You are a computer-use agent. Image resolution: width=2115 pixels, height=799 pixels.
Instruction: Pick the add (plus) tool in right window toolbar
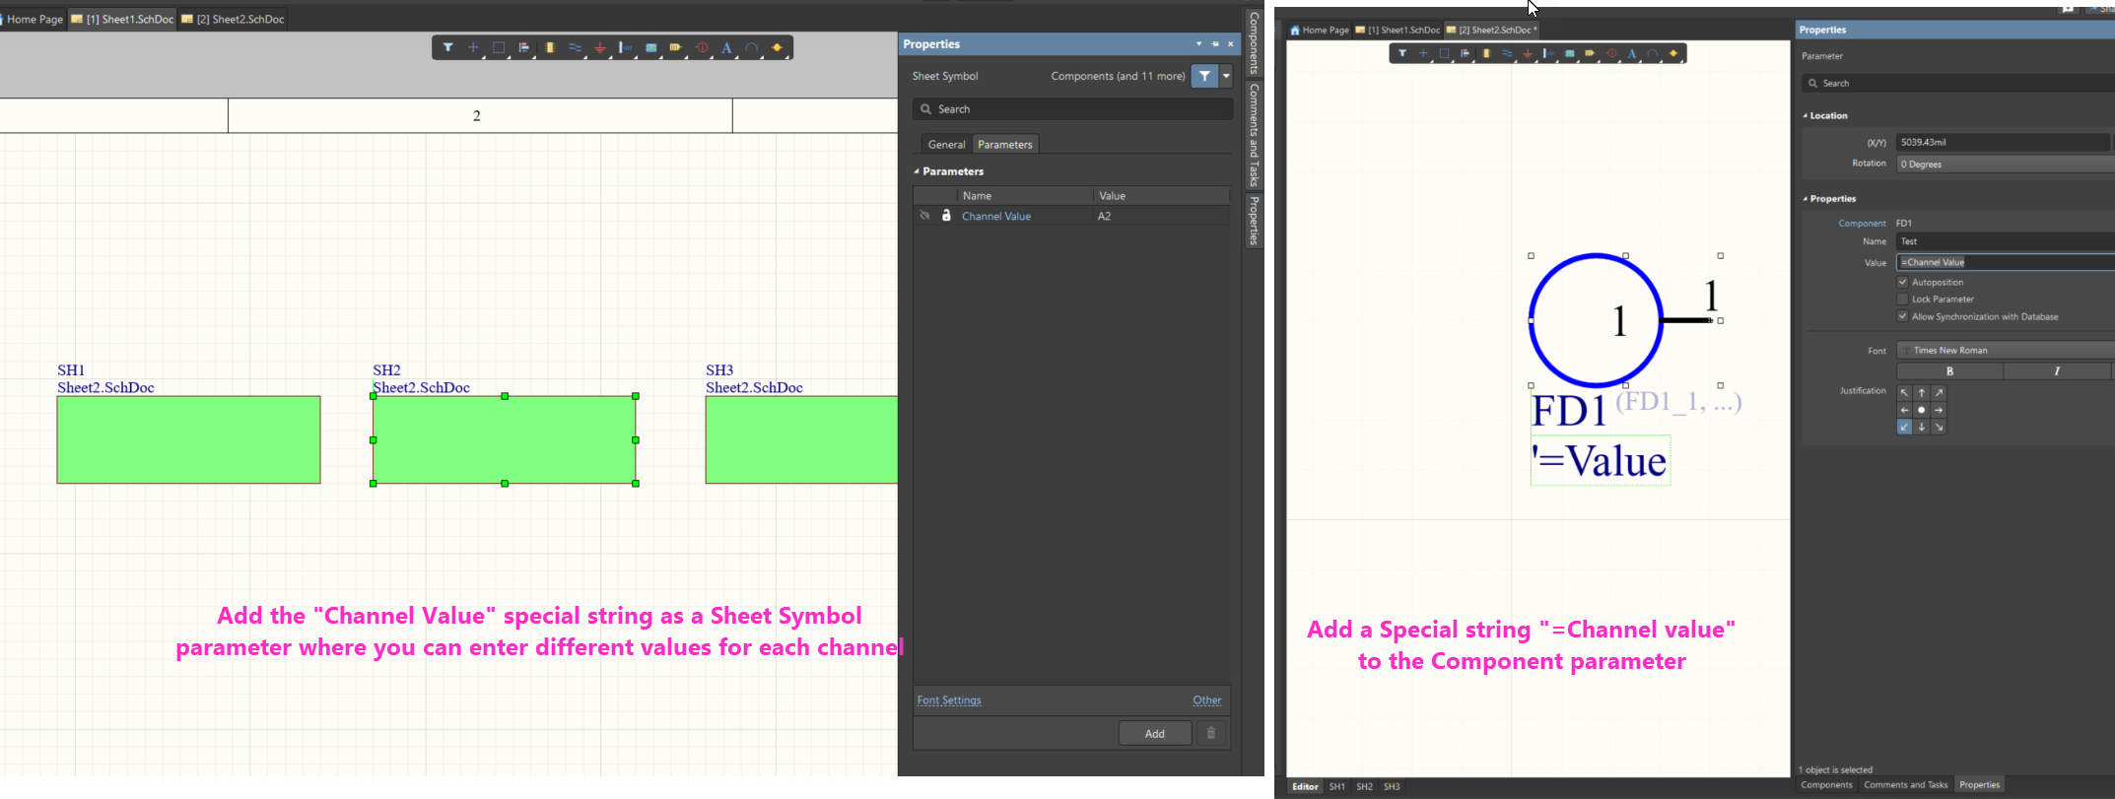[x=1423, y=53]
